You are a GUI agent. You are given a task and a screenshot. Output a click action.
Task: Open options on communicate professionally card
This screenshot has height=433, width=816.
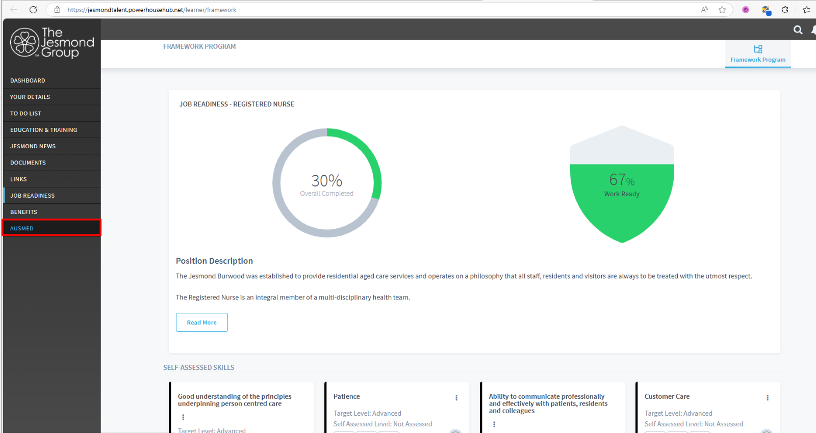[x=494, y=424]
